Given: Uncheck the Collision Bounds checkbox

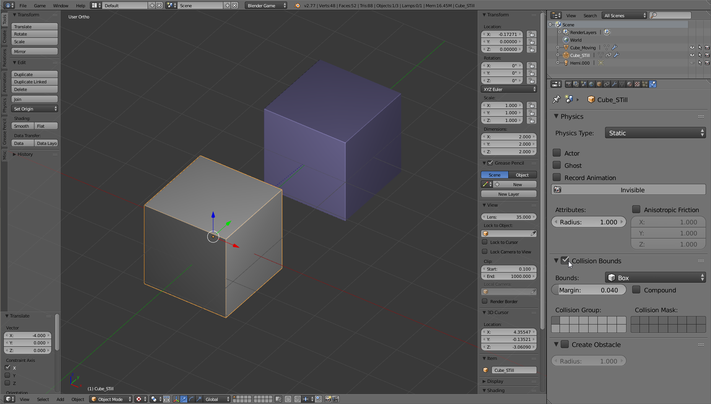Looking at the screenshot, I should click(x=565, y=261).
